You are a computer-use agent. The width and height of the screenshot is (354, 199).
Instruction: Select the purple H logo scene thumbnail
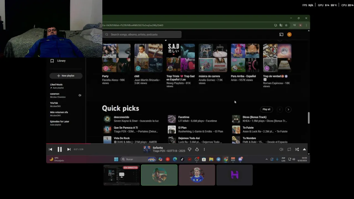(x=235, y=175)
